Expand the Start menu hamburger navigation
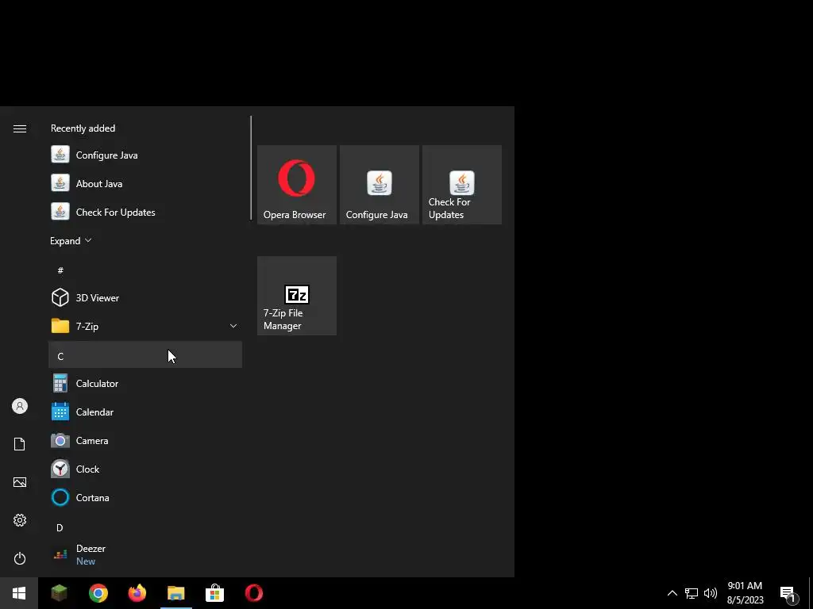The height and width of the screenshot is (609, 813). pyautogui.click(x=20, y=128)
